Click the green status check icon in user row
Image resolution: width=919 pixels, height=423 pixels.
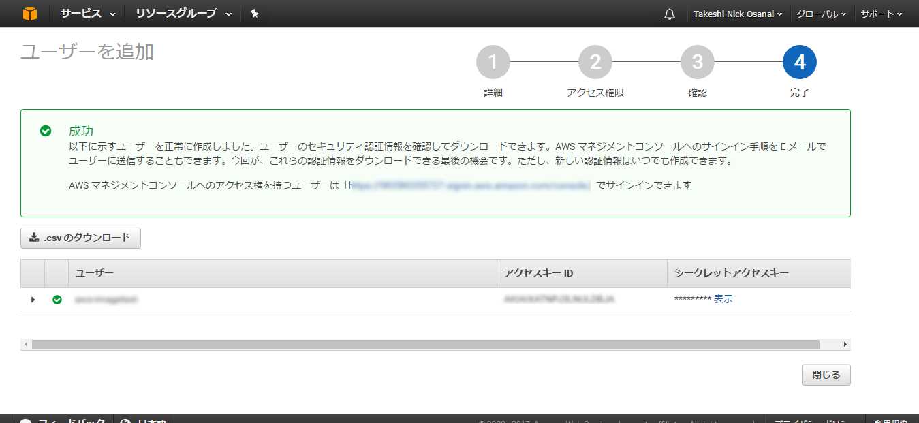coord(57,300)
